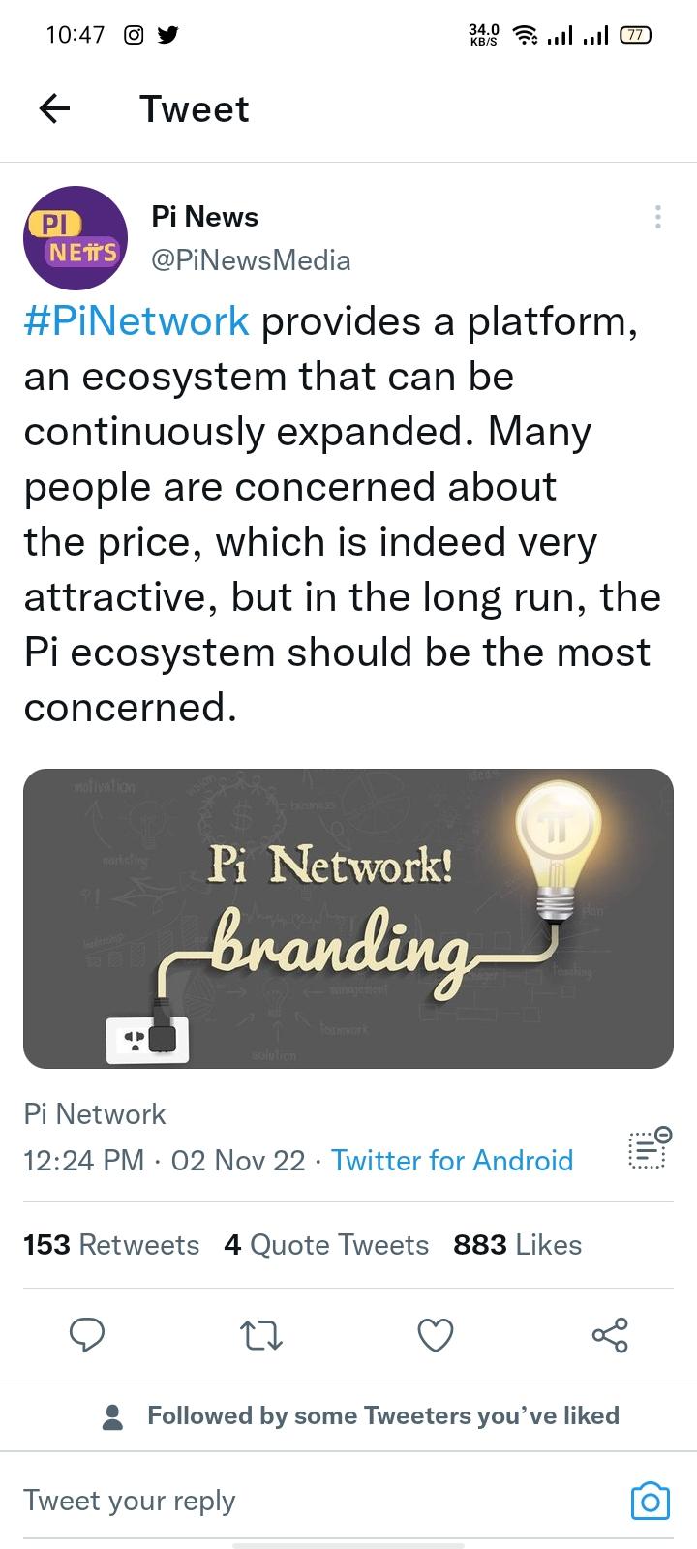Open the @PiNewsMedia handle

pyautogui.click(x=251, y=260)
